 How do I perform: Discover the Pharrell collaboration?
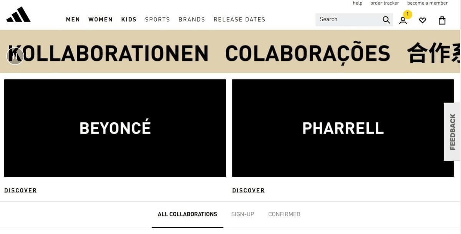click(x=248, y=190)
